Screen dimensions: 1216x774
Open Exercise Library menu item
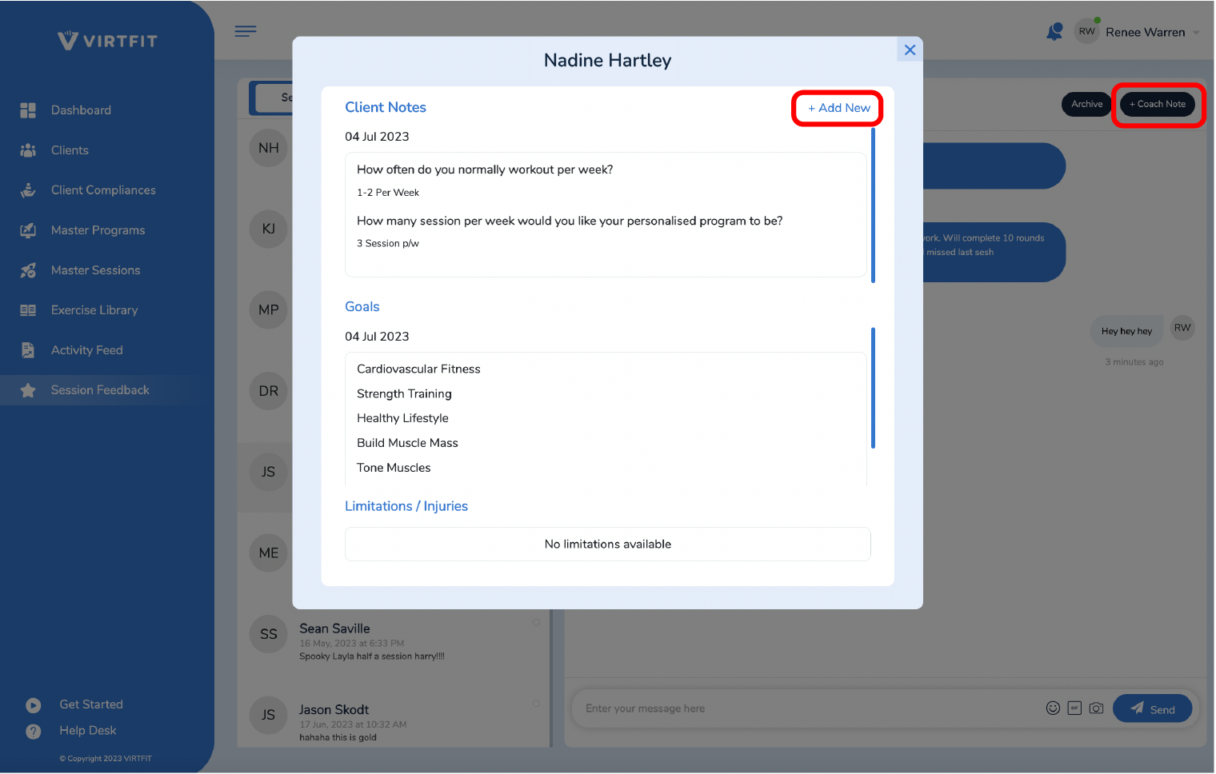coord(94,310)
